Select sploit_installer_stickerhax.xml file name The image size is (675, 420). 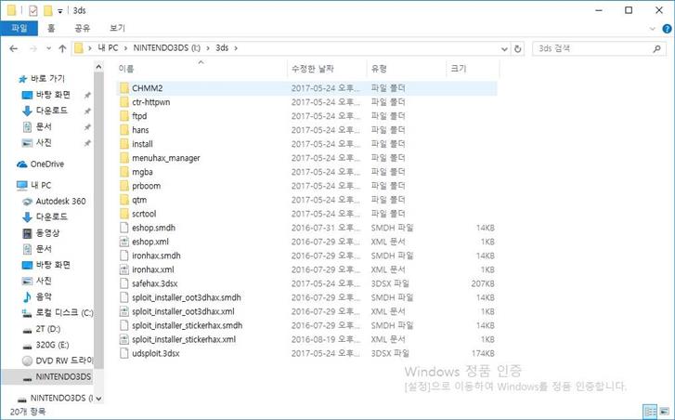[x=184, y=339]
